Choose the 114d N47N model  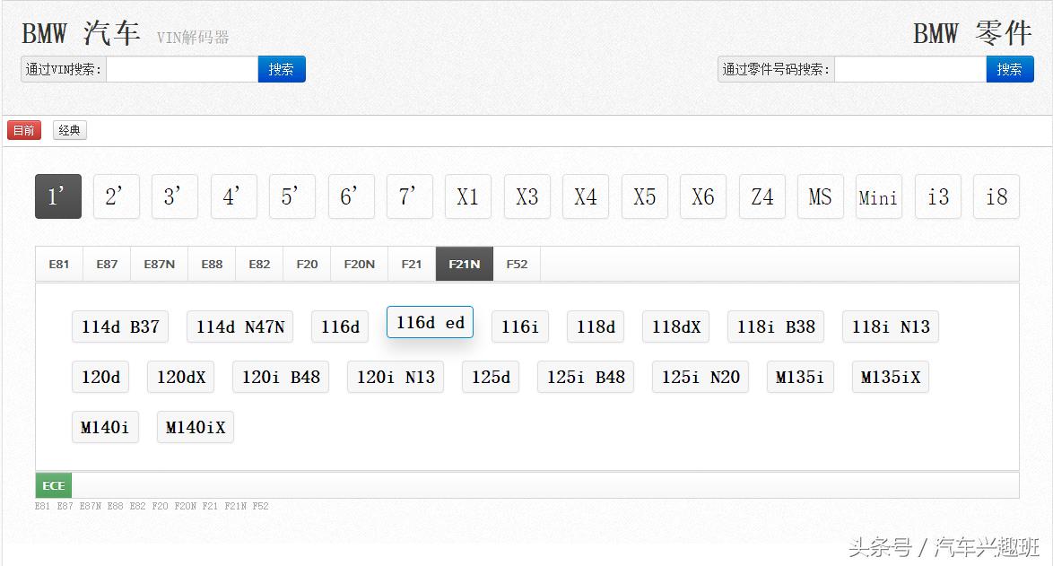pos(240,327)
